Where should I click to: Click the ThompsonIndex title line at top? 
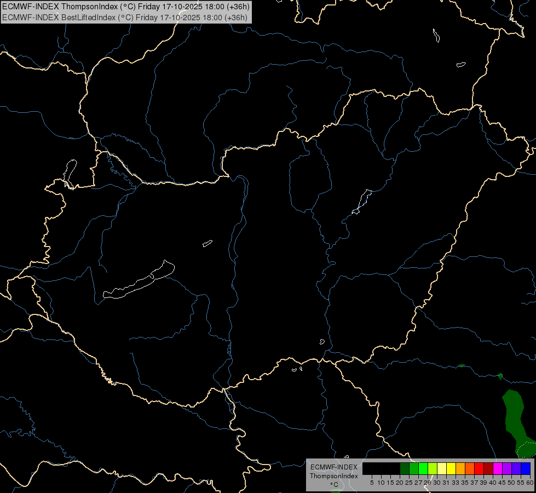(126, 7)
